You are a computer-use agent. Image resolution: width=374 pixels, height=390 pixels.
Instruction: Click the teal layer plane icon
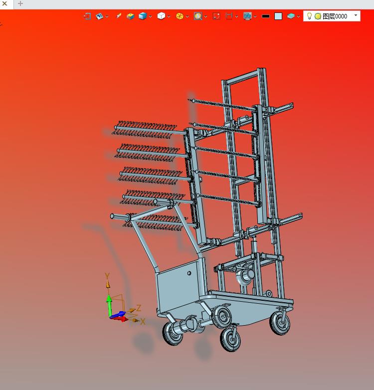pos(291,16)
